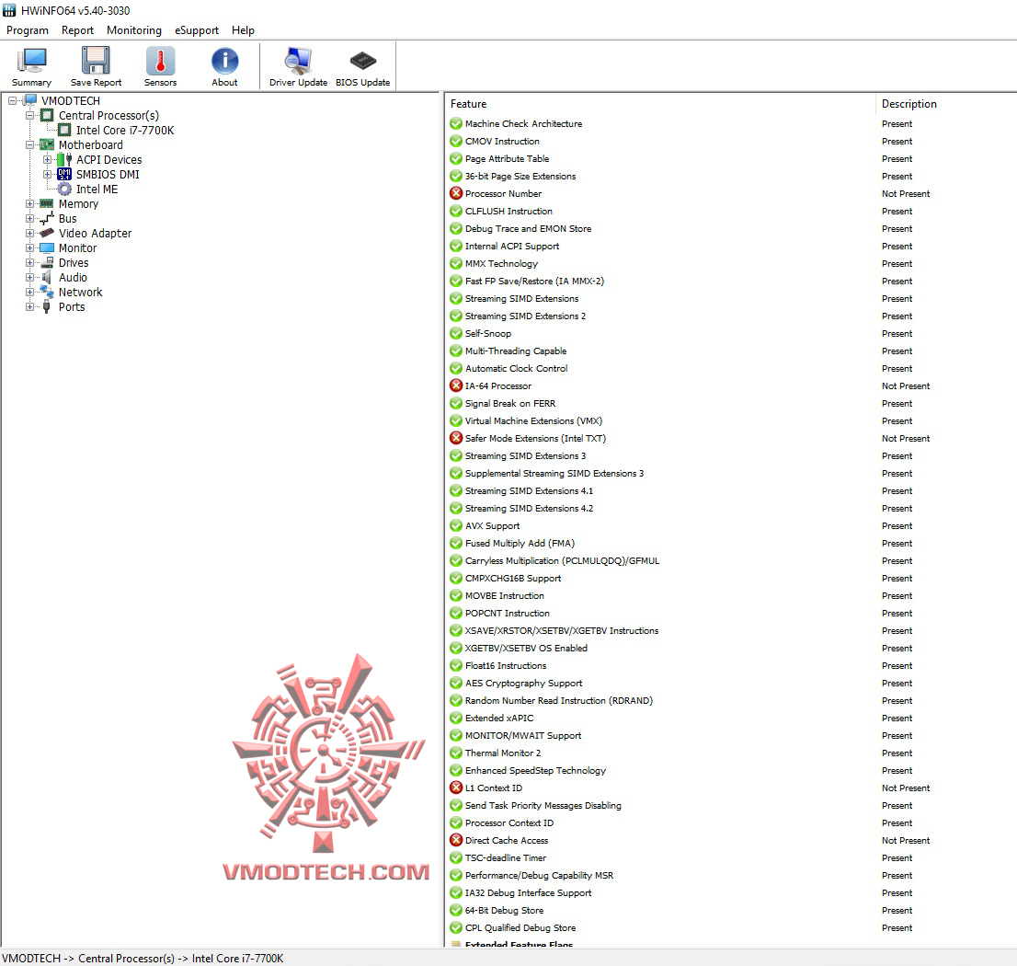Select the Intel ME tree label
1017x966 pixels.
click(x=97, y=189)
